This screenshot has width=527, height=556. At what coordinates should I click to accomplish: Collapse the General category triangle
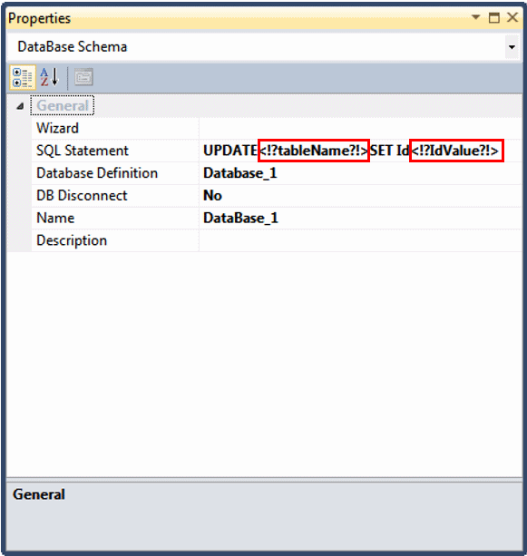[20, 106]
